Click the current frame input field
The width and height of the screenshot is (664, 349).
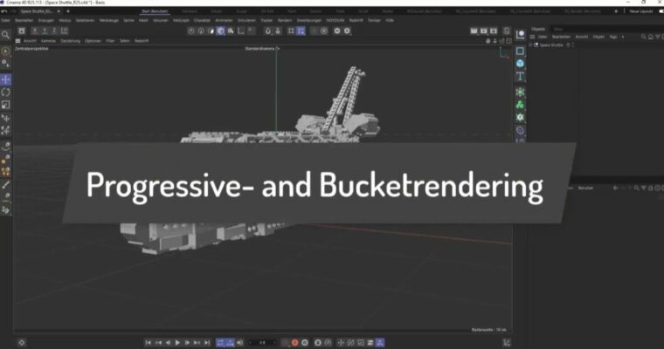tap(263, 343)
